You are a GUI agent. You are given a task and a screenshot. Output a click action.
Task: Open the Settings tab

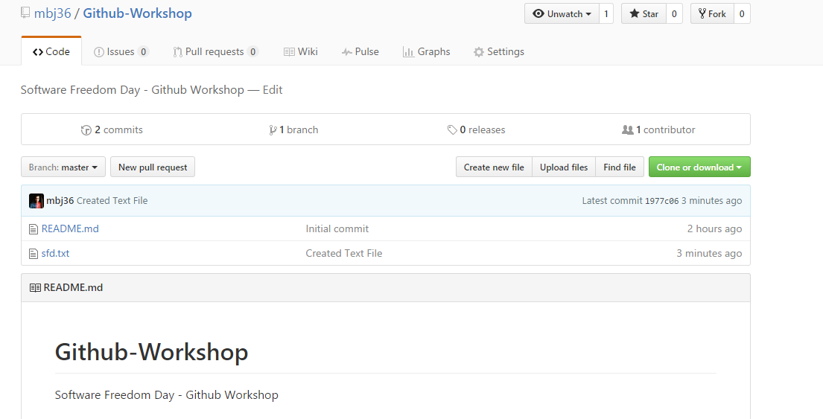pos(498,51)
